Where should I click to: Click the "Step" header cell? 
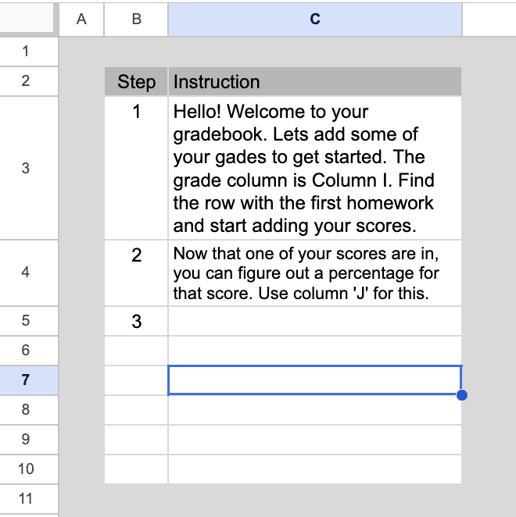(x=136, y=82)
